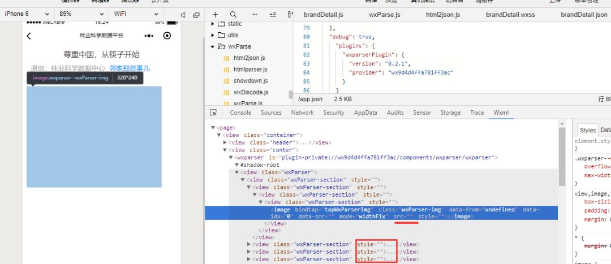Switch to the brandDetail.json editor tab
Screen dimensions: 611x264
pyautogui.click(x=584, y=15)
